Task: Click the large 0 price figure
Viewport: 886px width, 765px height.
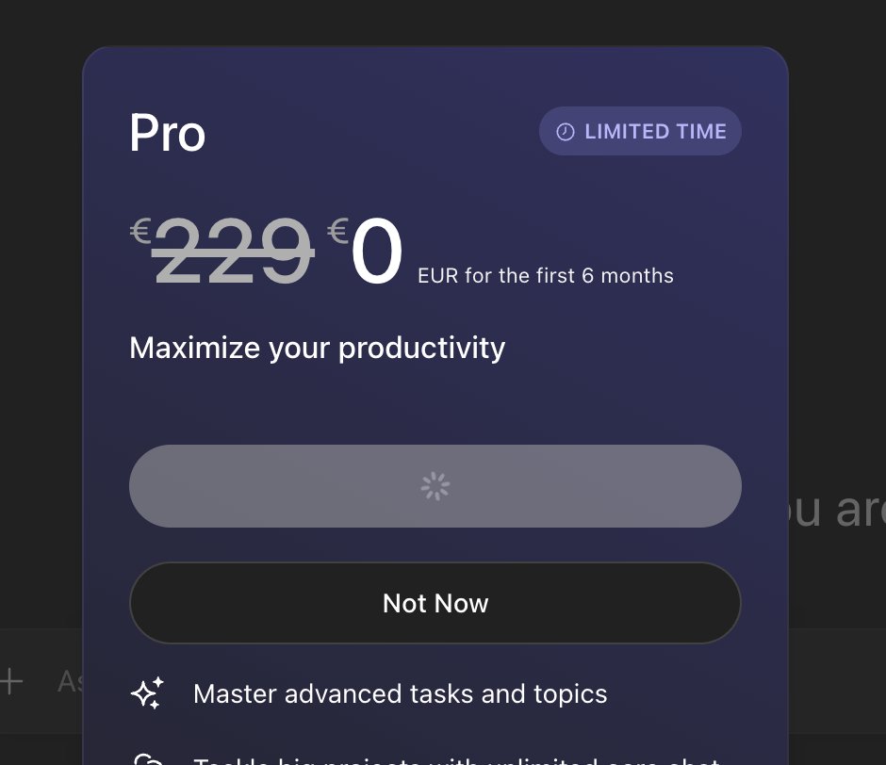Action: point(377,252)
